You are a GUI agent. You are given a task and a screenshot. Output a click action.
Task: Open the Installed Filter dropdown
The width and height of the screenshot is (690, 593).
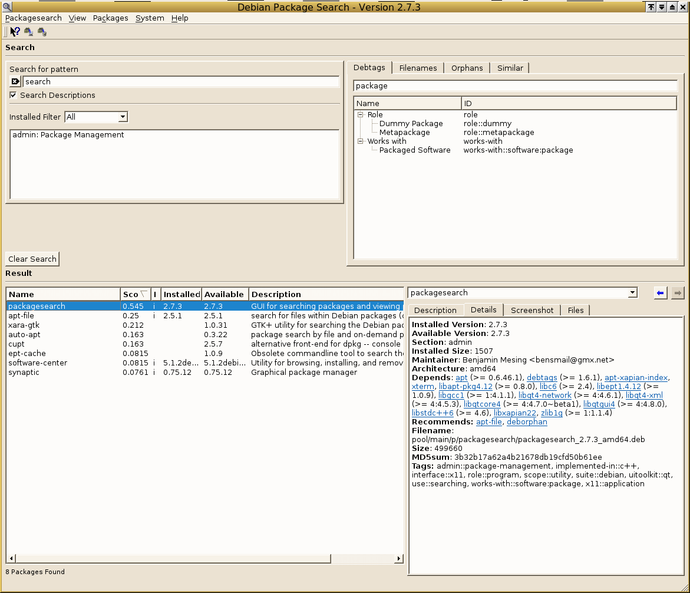tap(96, 117)
